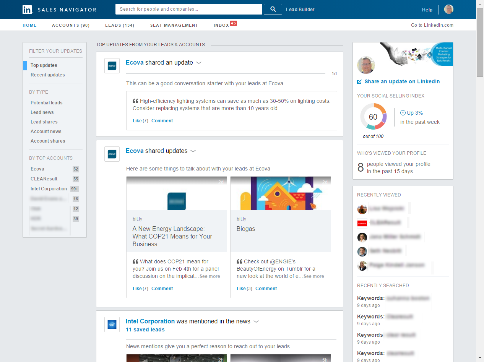Image resolution: width=484 pixels, height=362 pixels.
Task: Open the Accounts (90) tab
Action: pos(71,25)
